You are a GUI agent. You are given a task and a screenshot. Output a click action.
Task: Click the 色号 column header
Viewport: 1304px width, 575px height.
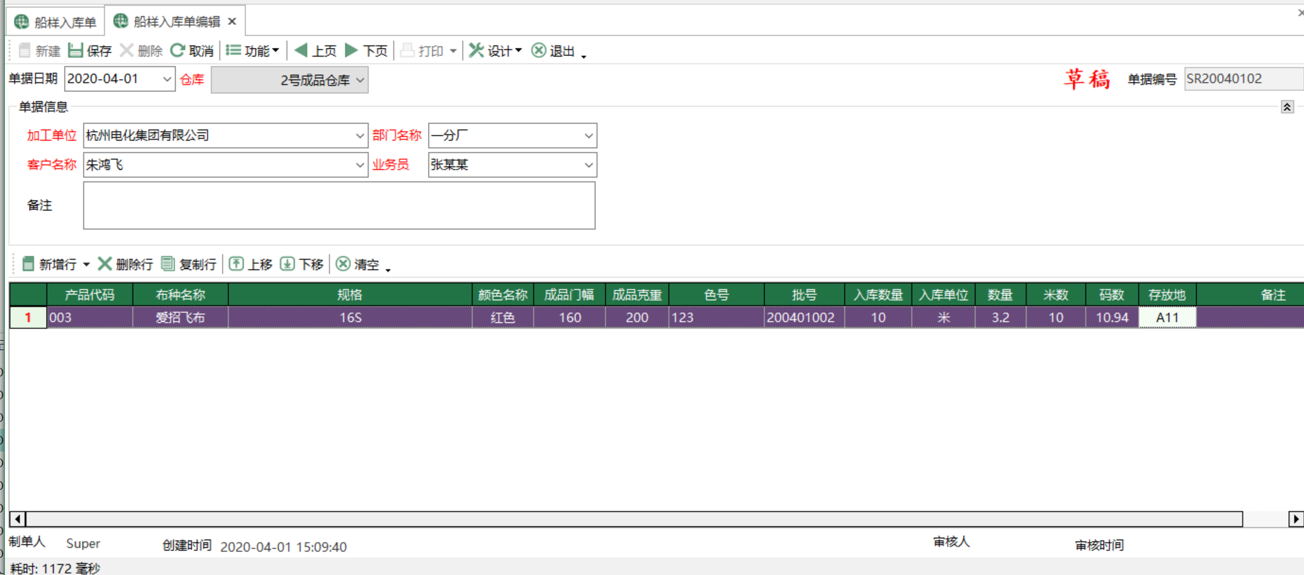click(716, 295)
